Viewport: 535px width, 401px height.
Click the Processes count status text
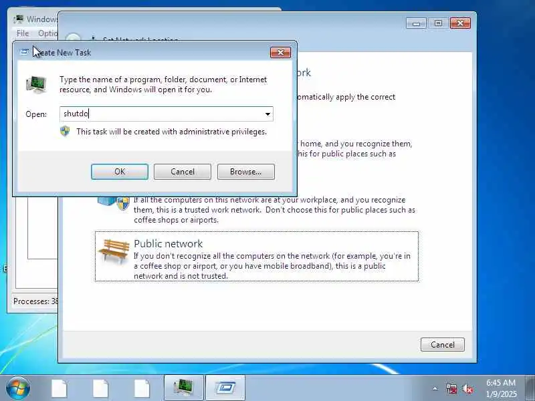(x=35, y=301)
